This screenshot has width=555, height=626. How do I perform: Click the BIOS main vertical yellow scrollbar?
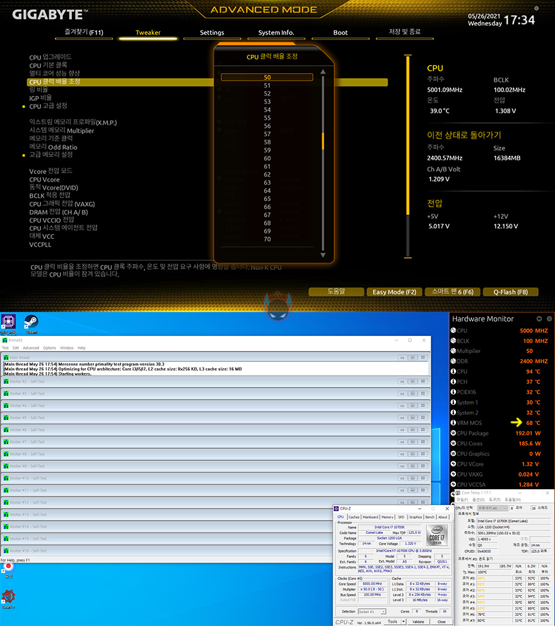pos(407,136)
